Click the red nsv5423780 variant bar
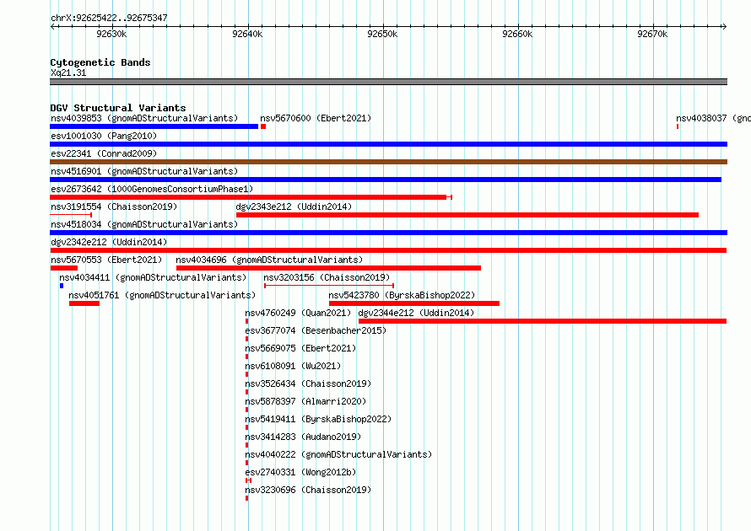Screen dimensions: 751x531 coord(414,303)
